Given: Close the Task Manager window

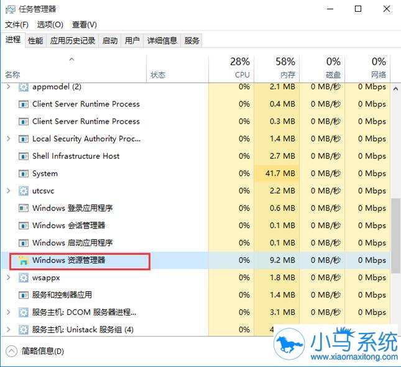Looking at the screenshot, I should [387, 9].
